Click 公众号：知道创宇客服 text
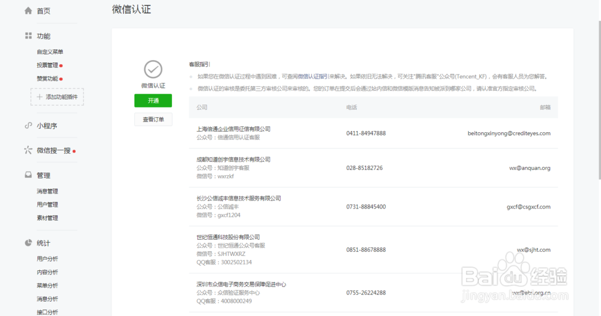Screen dimensions: 601x316 coord(223,168)
